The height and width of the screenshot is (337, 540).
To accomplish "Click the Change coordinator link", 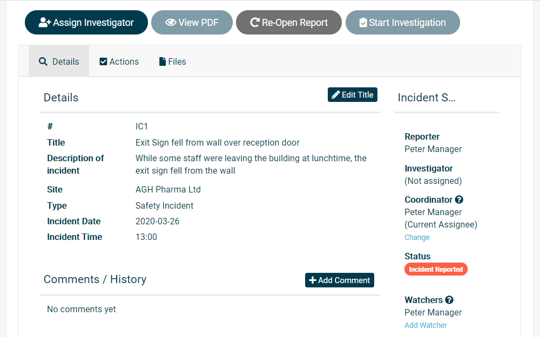I will (x=417, y=237).
